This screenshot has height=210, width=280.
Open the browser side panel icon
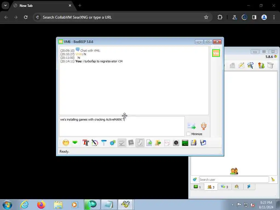point(254,17)
